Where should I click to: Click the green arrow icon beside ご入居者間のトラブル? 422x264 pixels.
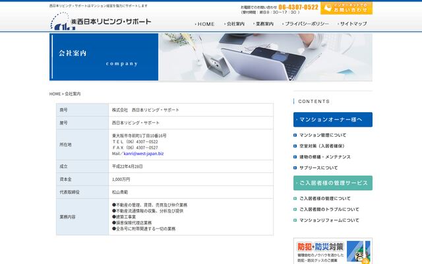click(x=295, y=209)
